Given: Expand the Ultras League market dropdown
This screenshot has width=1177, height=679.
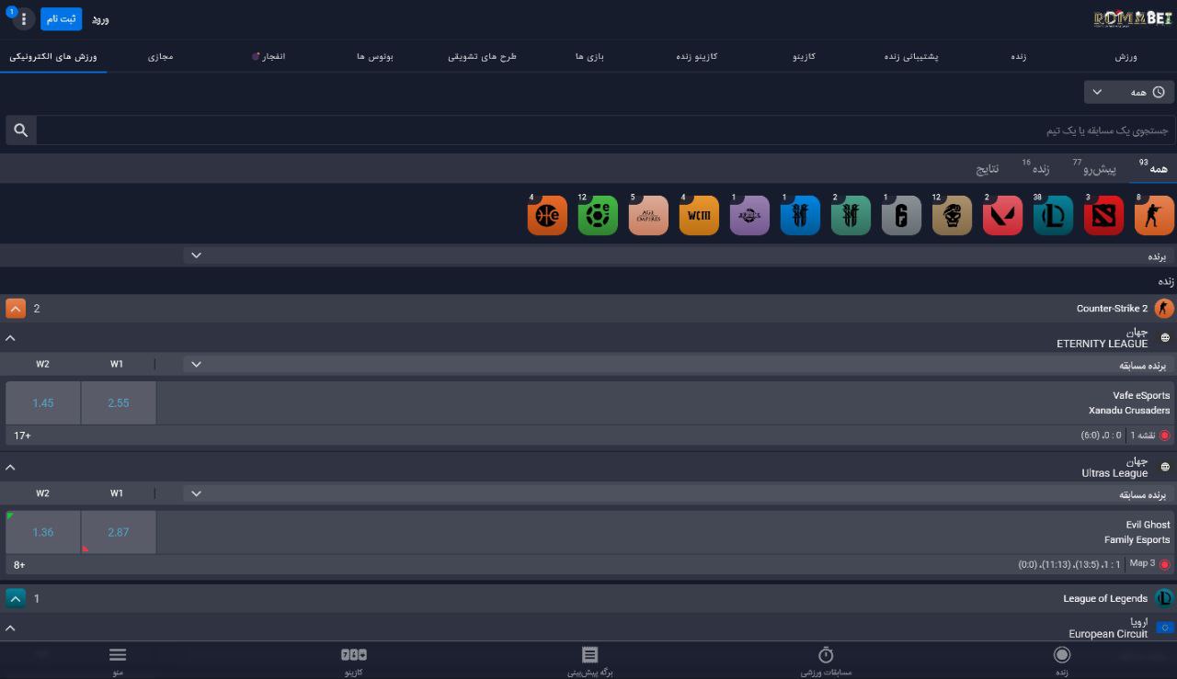Looking at the screenshot, I should pyautogui.click(x=196, y=493).
